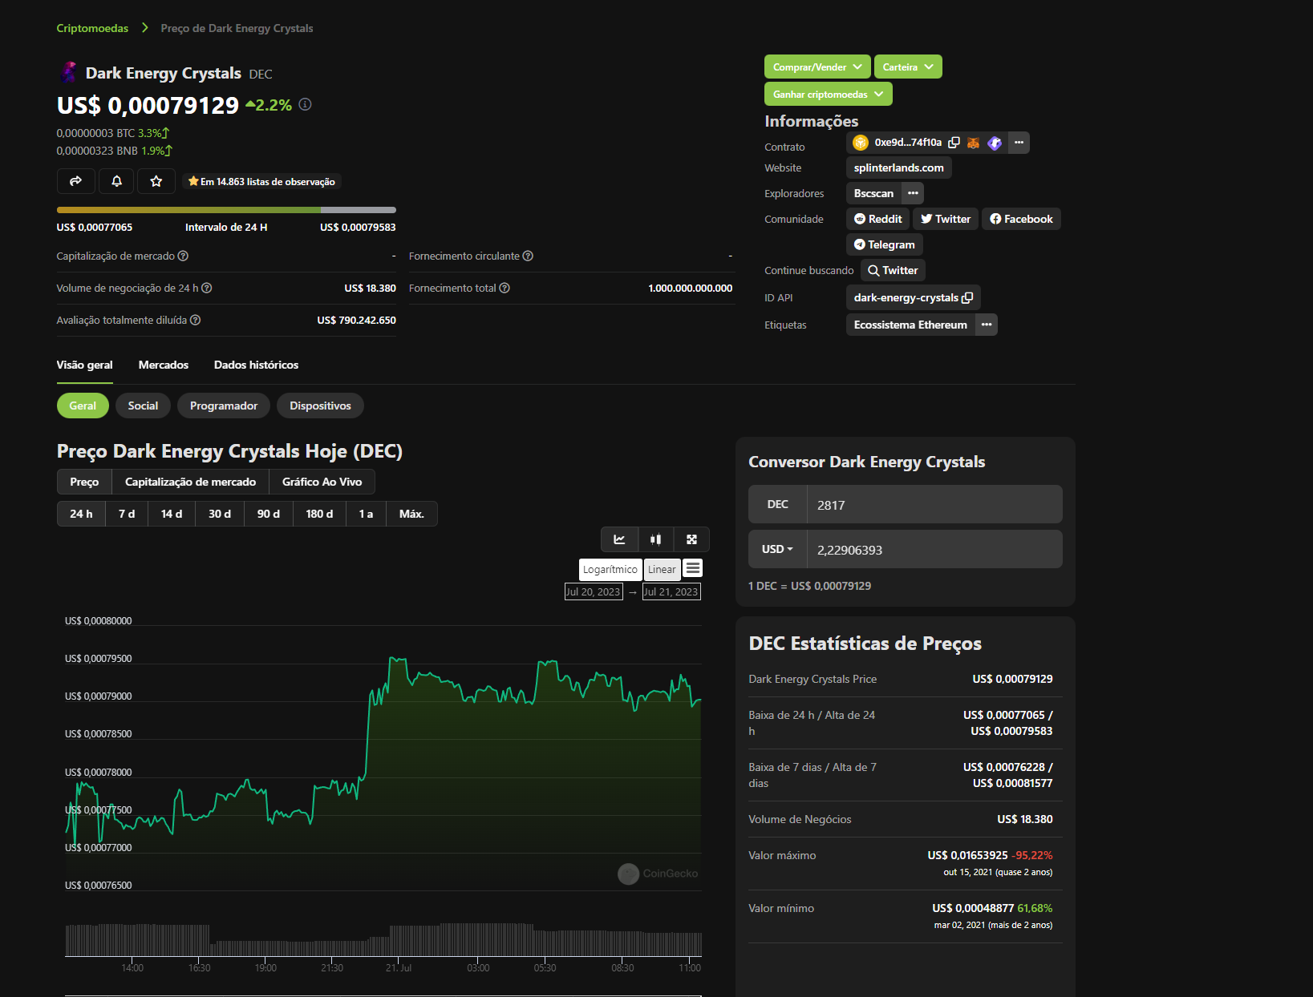Click the breadcrumb chevron separator
The width and height of the screenshot is (1313, 997).
(x=145, y=28)
